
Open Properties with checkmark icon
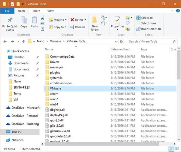click(x=117, y=20)
